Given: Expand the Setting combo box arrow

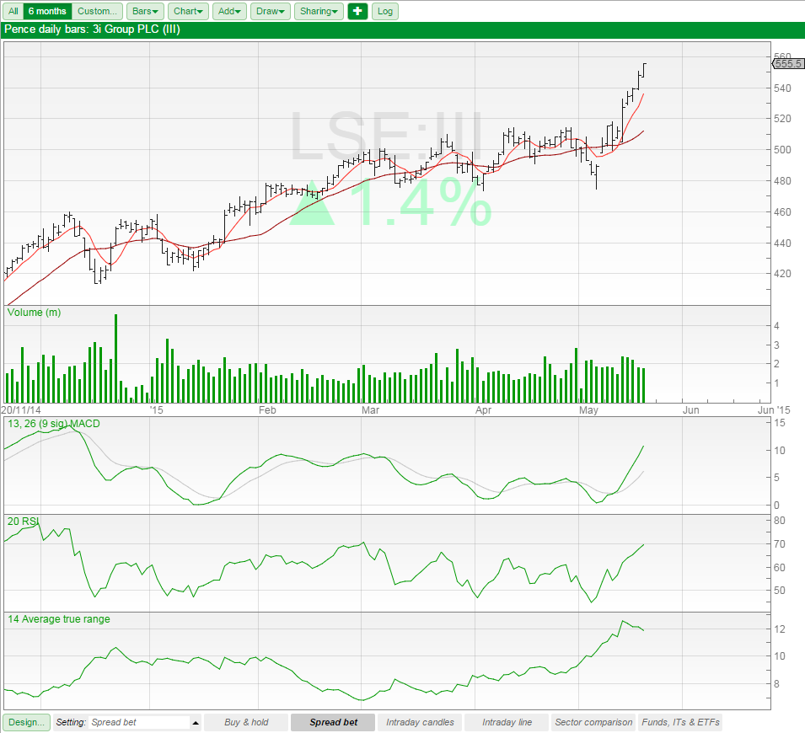Looking at the screenshot, I should tap(196, 723).
